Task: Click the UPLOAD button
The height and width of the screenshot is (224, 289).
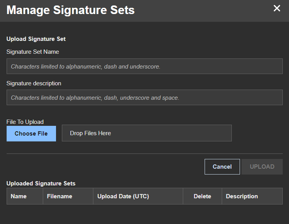Action: tap(262, 167)
